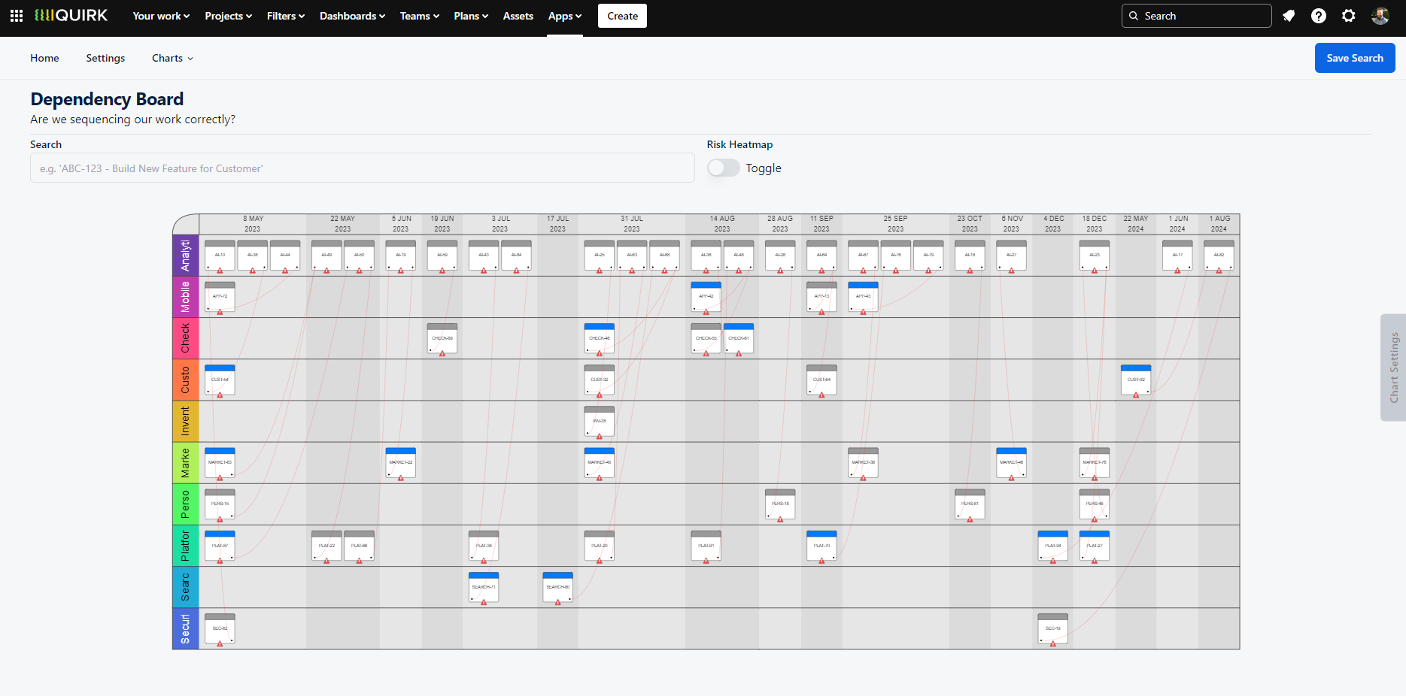This screenshot has height=696, width=1406.
Task: Open the app switcher grid icon
Action: click(x=17, y=16)
